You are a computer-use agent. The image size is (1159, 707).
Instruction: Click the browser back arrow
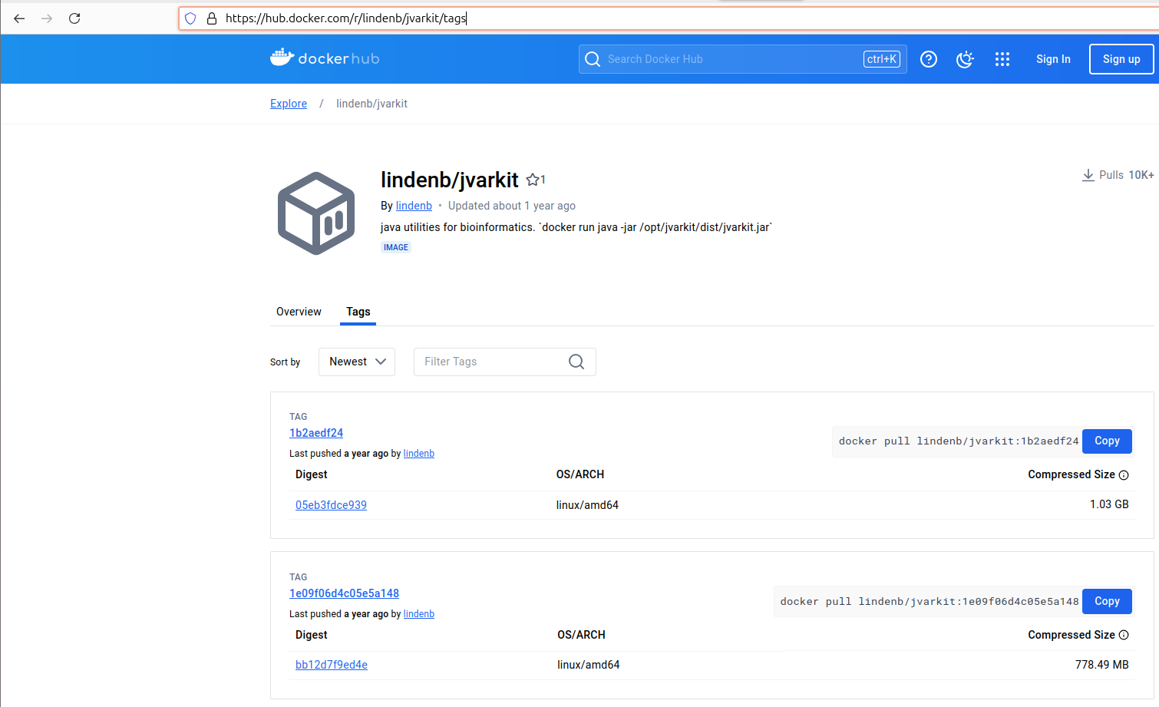pos(19,18)
